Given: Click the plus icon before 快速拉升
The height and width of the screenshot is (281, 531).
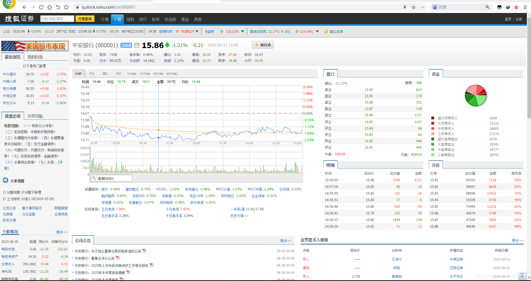Looking at the screenshot, I should pos(177,31).
